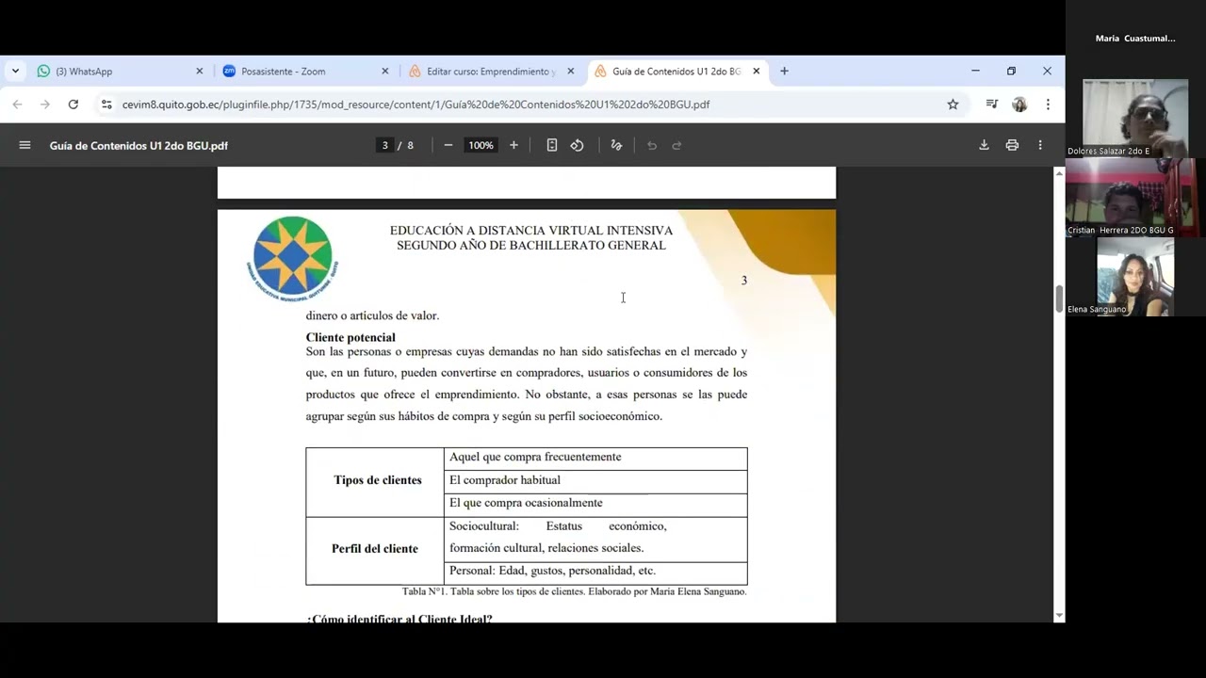Select the draw annotation tool
The width and height of the screenshot is (1206, 678).
point(616,145)
